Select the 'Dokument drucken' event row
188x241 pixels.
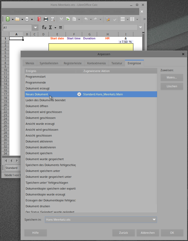coord(91,206)
